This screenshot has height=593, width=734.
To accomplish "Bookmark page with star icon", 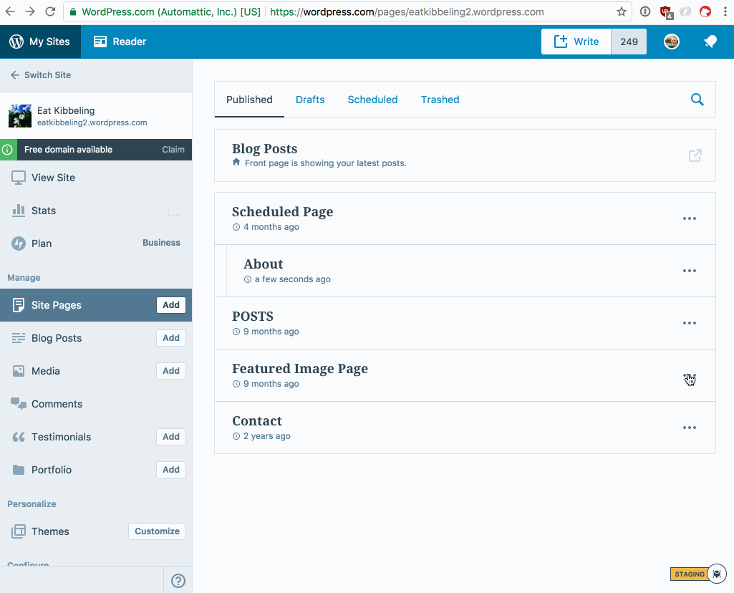I will point(621,11).
